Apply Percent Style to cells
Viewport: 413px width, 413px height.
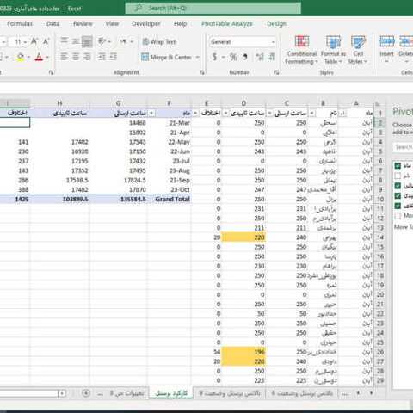tap(233, 57)
